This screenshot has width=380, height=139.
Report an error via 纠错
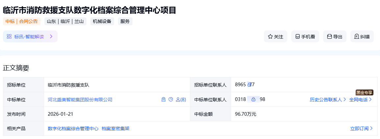[x=362, y=37]
